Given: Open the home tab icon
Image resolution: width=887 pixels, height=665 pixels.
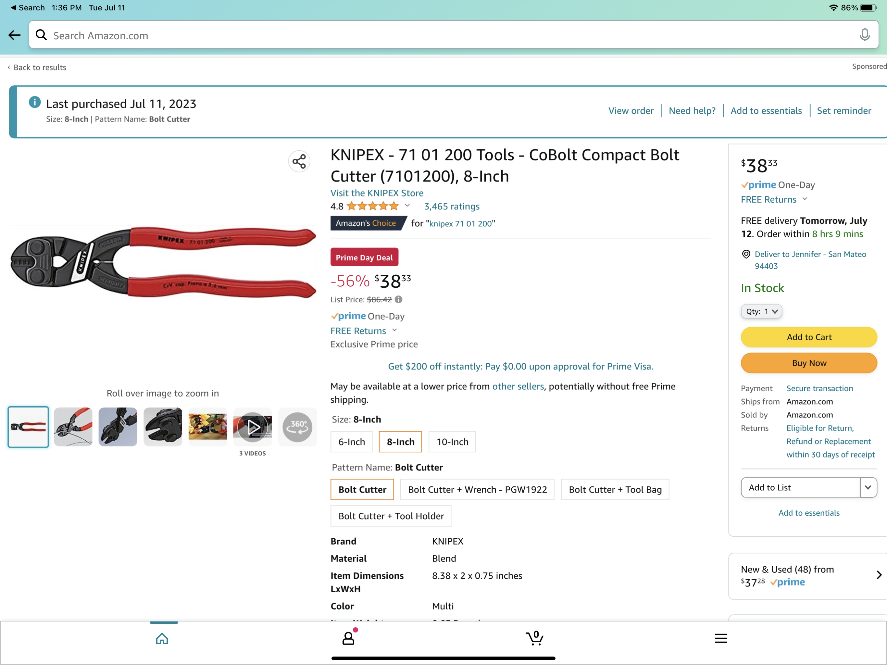Looking at the screenshot, I should point(162,638).
